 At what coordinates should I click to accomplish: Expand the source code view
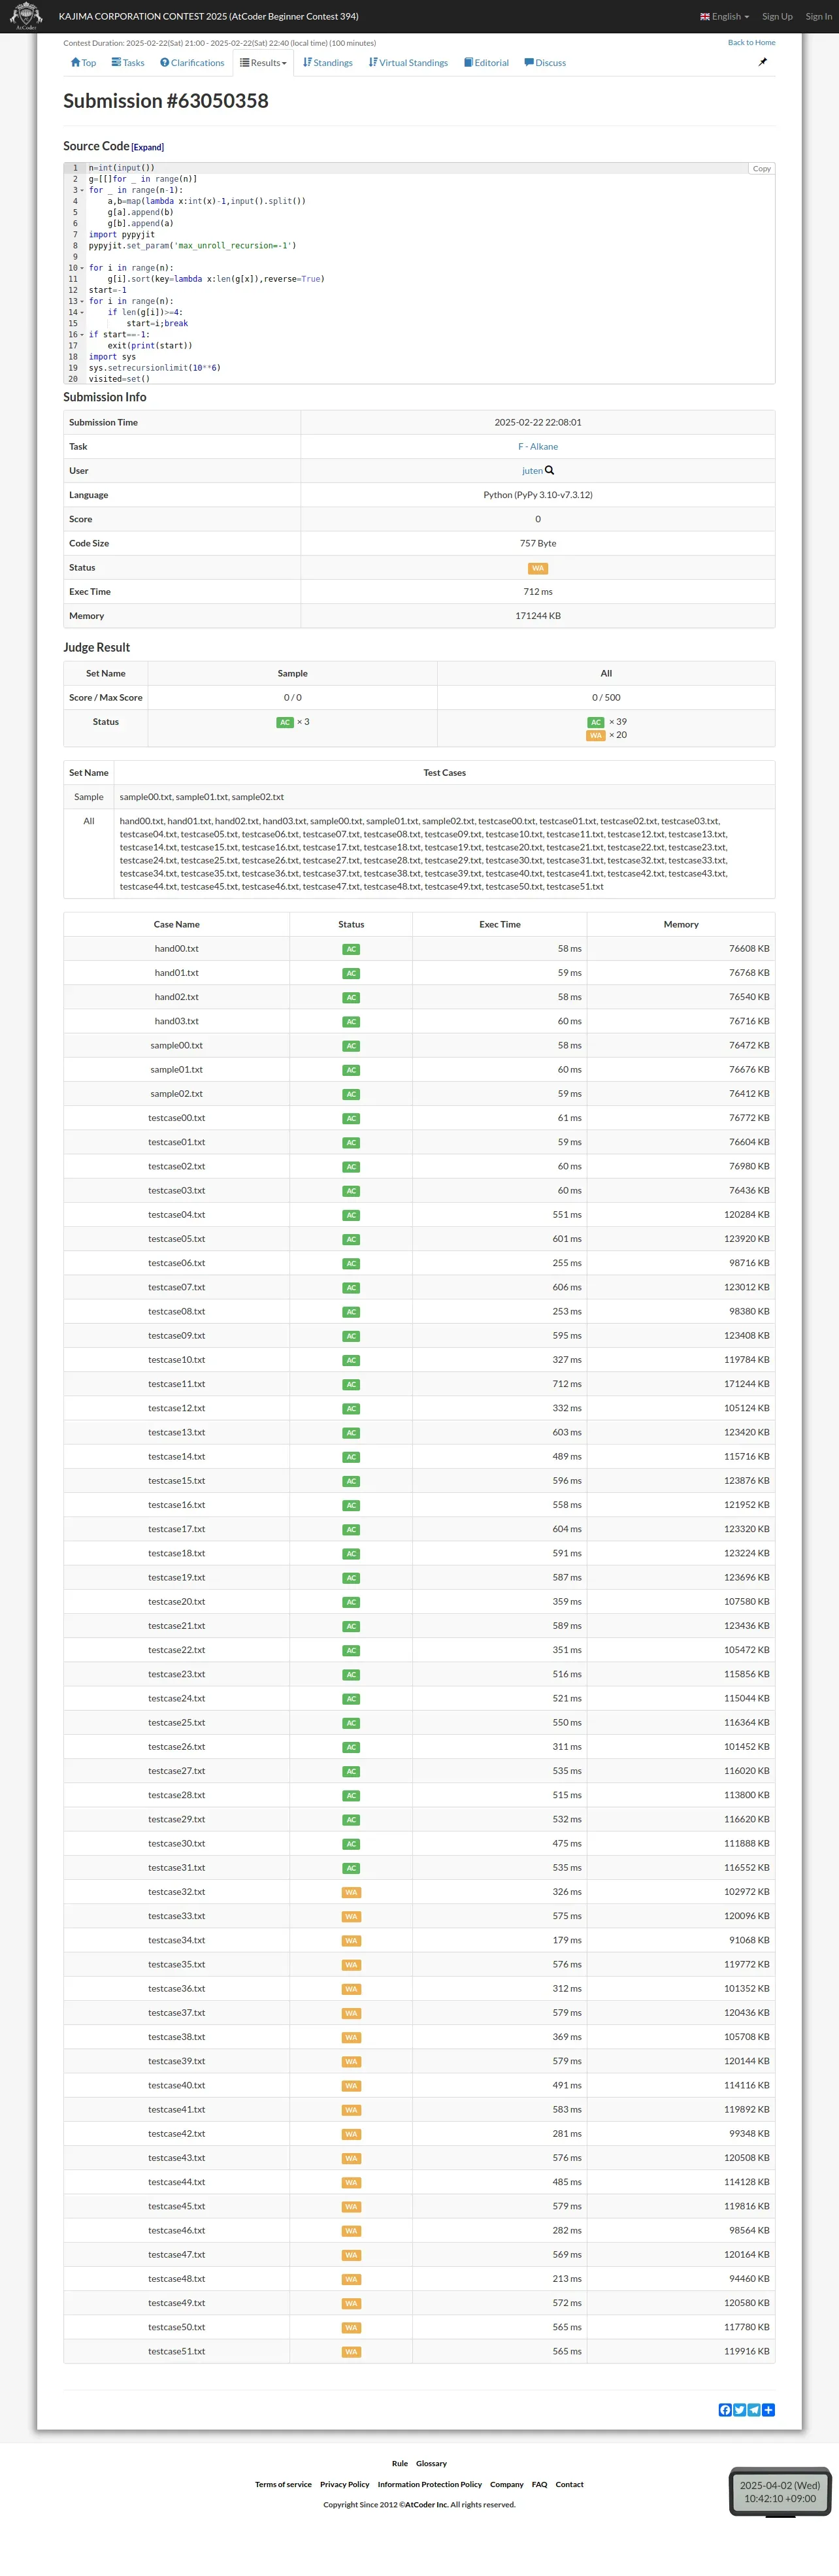[x=147, y=147]
